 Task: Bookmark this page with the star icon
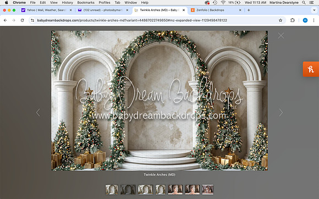click(280, 20)
